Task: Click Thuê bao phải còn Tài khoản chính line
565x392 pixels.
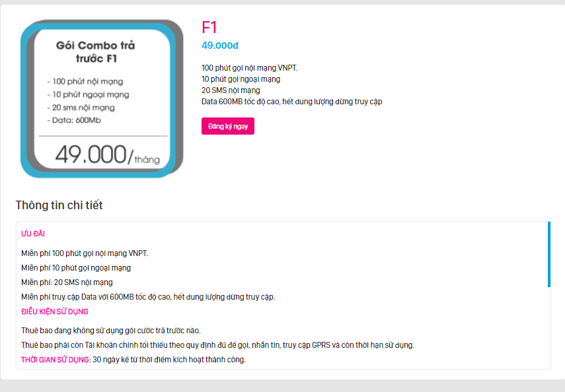Action: (217, 345)
